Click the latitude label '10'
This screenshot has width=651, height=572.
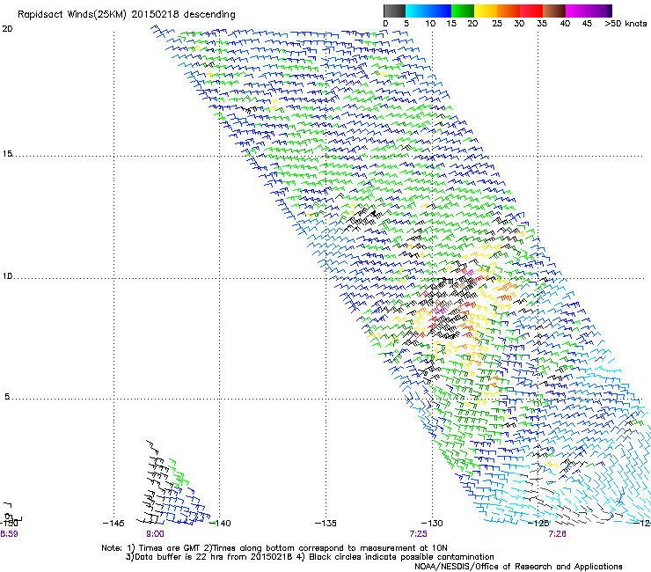[7, 276]
